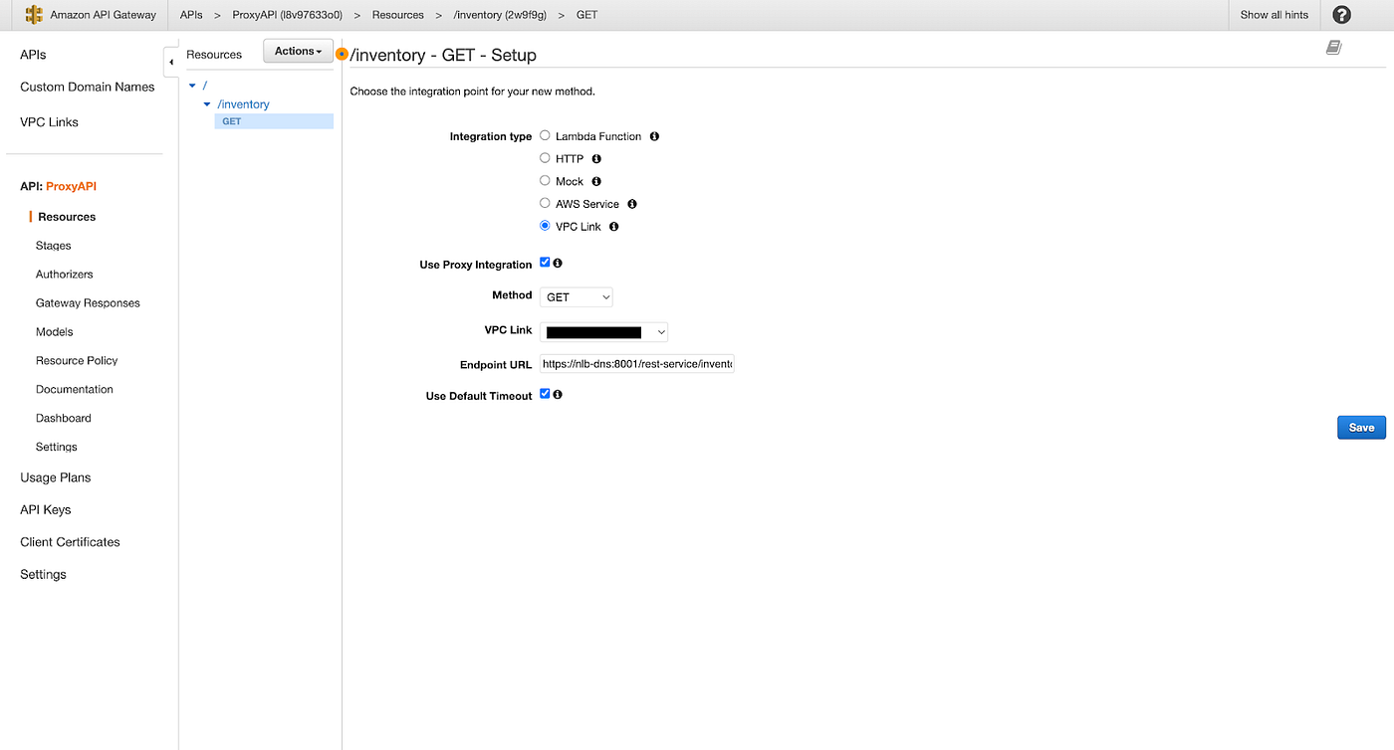This screenshot has width=1394, height=750.
Task: Open Documentation in API sidebar
Action: click(x=75, y=390)
